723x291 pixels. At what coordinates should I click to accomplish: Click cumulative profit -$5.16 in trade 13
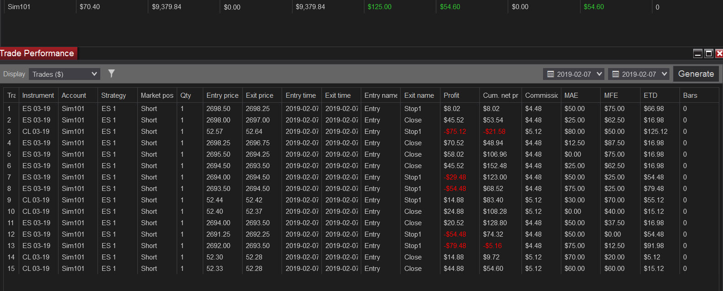coord(493,246)
